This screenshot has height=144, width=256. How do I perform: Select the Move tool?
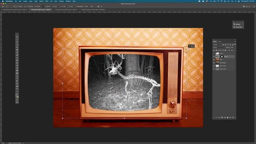point(17,37)
